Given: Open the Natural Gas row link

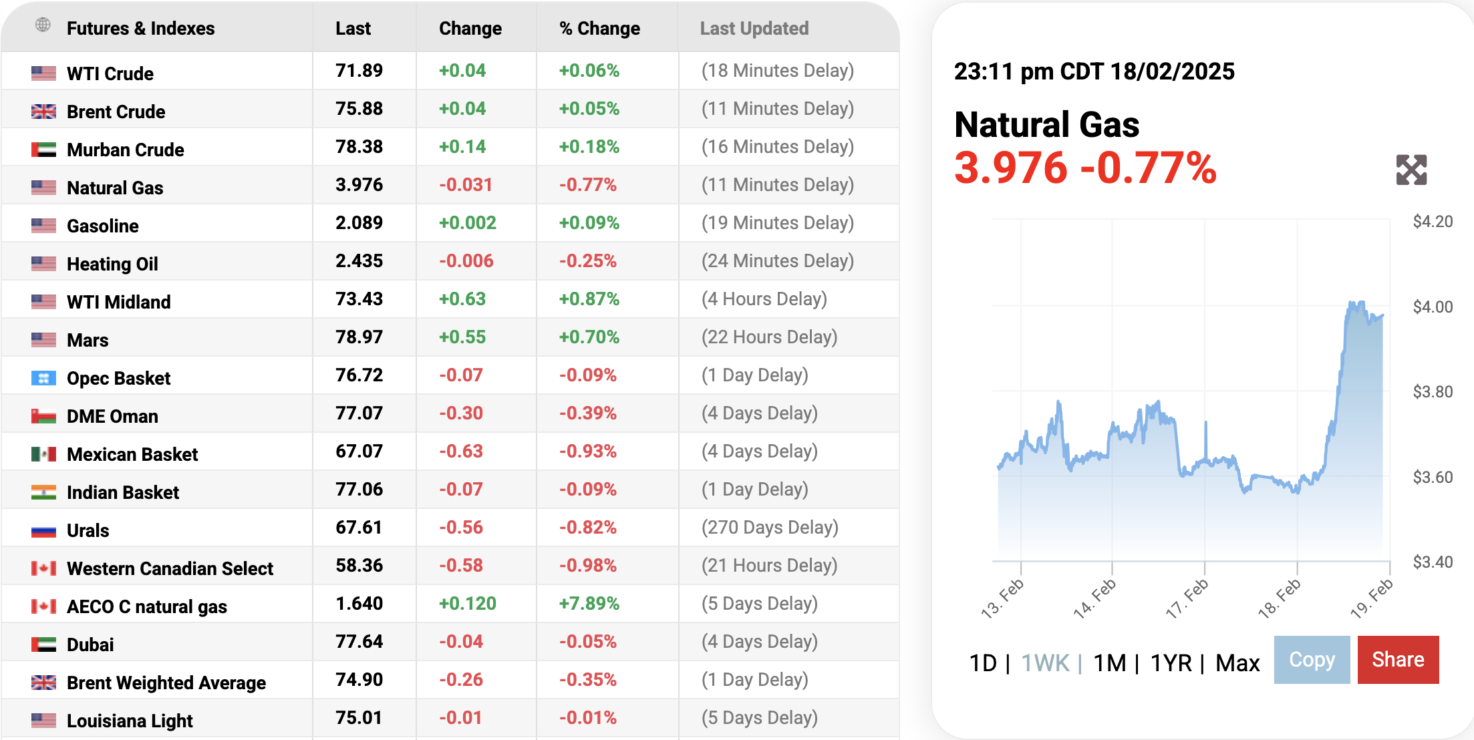Looking at the screenshot, I should point(115,188).
